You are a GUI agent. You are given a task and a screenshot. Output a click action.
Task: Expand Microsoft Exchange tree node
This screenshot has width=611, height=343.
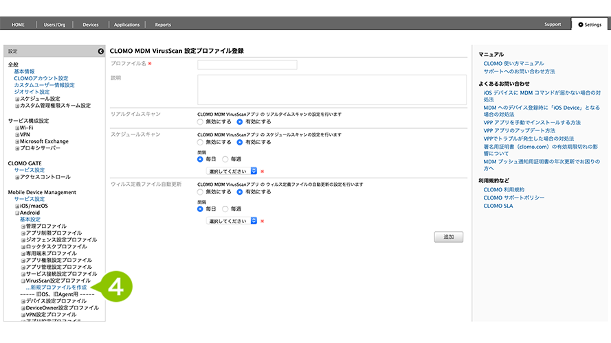17,141
